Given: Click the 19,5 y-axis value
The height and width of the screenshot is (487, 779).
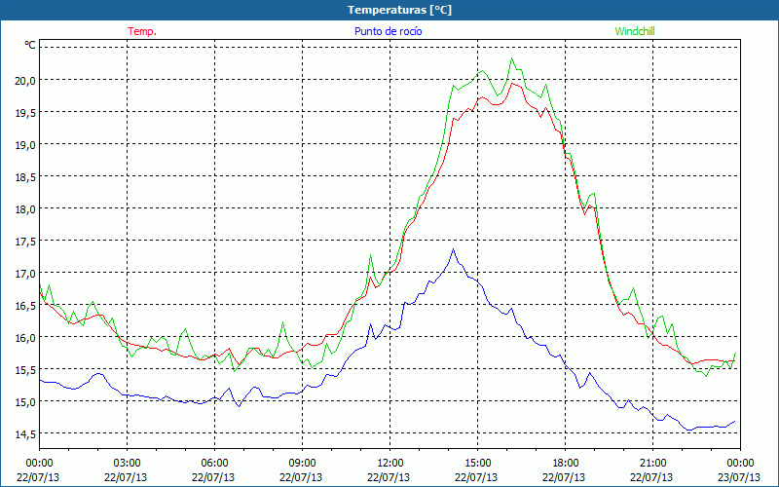Looking at the screenshot, I should [x=25, y=113].
